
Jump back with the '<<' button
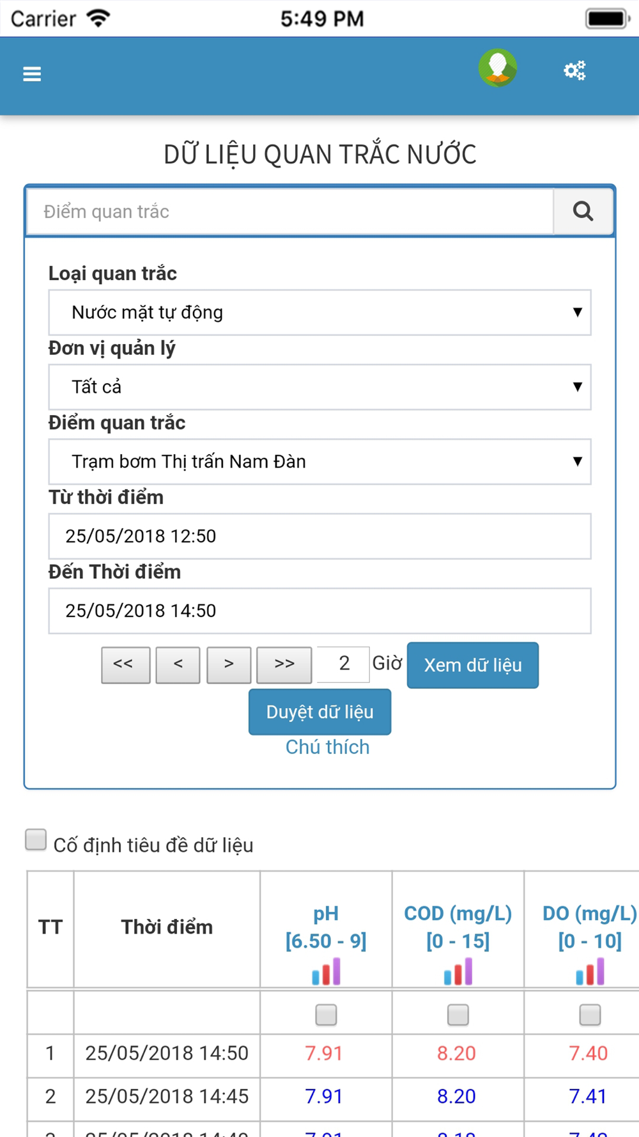click(x=126, y=664)
